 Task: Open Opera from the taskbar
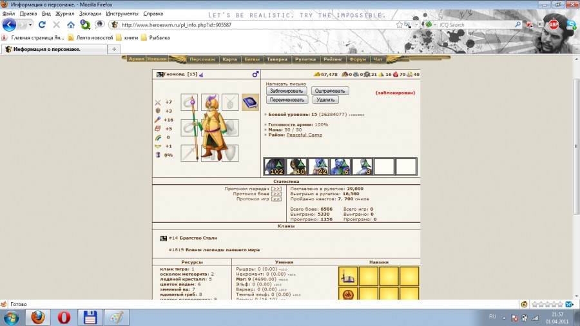point(64,318)
